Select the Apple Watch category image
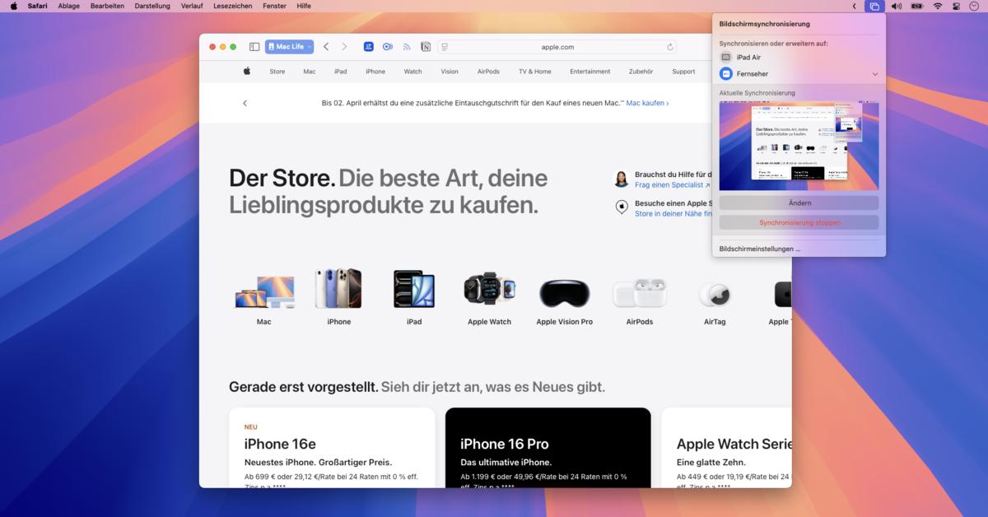Viewport: 988px width, 517px height. (x=489, y=289)
